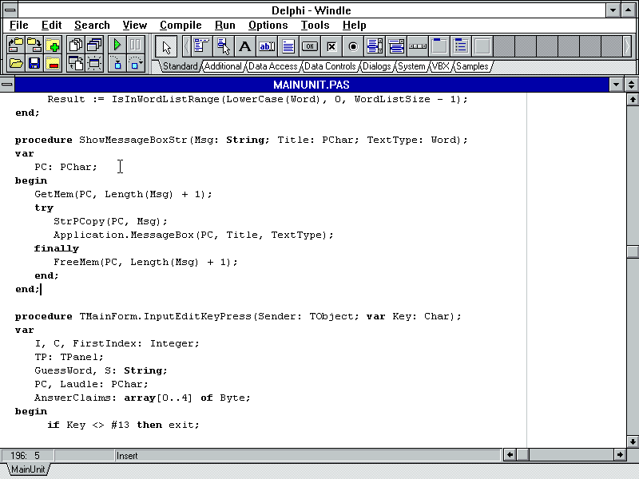This screenshot has height=479, width=639.
Task: Pick the Edit box component icon
Action: 267,46
